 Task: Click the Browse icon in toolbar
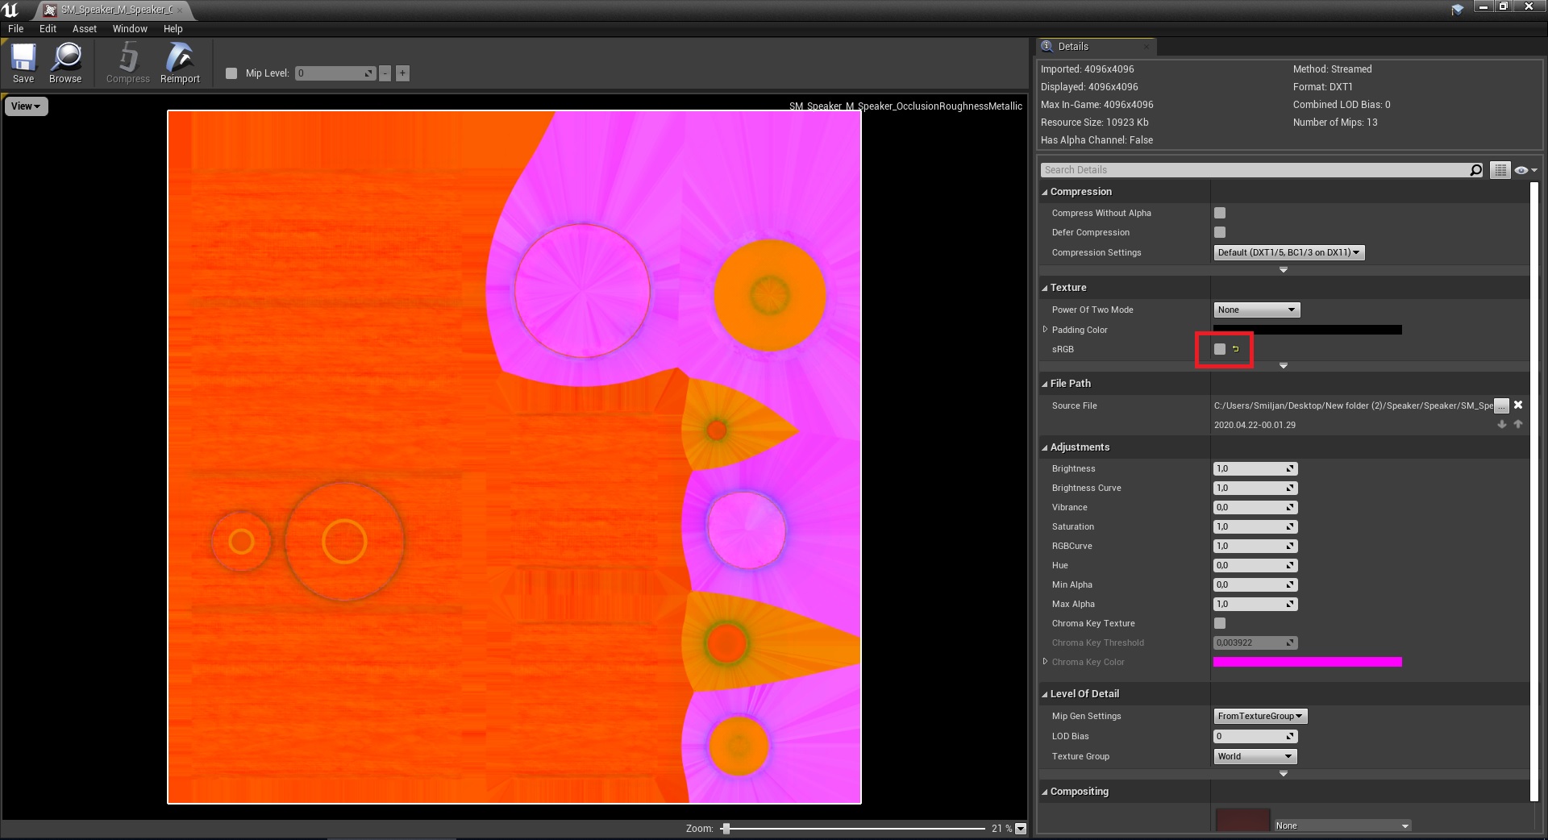tap(65, 63)
